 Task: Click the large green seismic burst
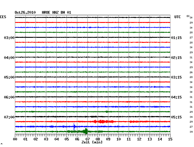tap(86, 131)
